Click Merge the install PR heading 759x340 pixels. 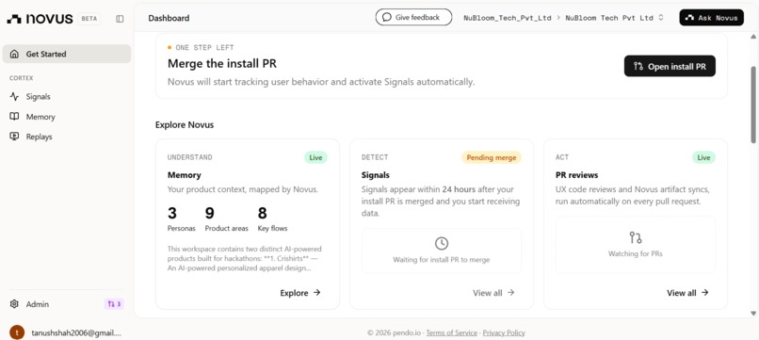pos(222,63)
